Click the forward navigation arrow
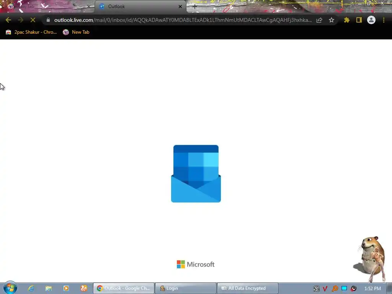 pyautogui.click(x=21, y=20)
